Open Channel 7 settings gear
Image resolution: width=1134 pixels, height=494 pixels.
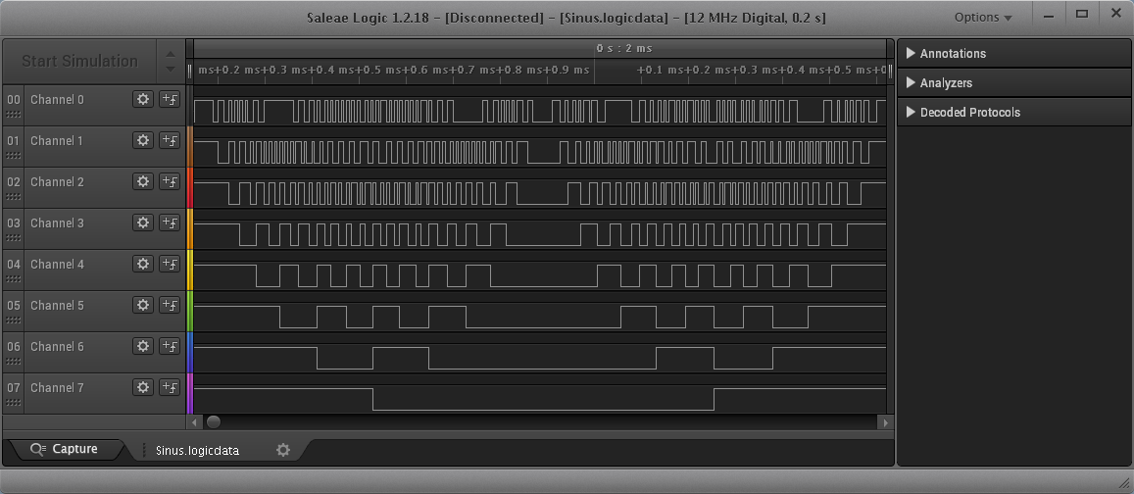143,388
